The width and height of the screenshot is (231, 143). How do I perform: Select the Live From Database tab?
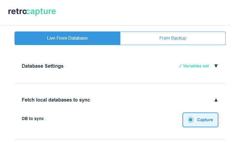coord(67,38)
